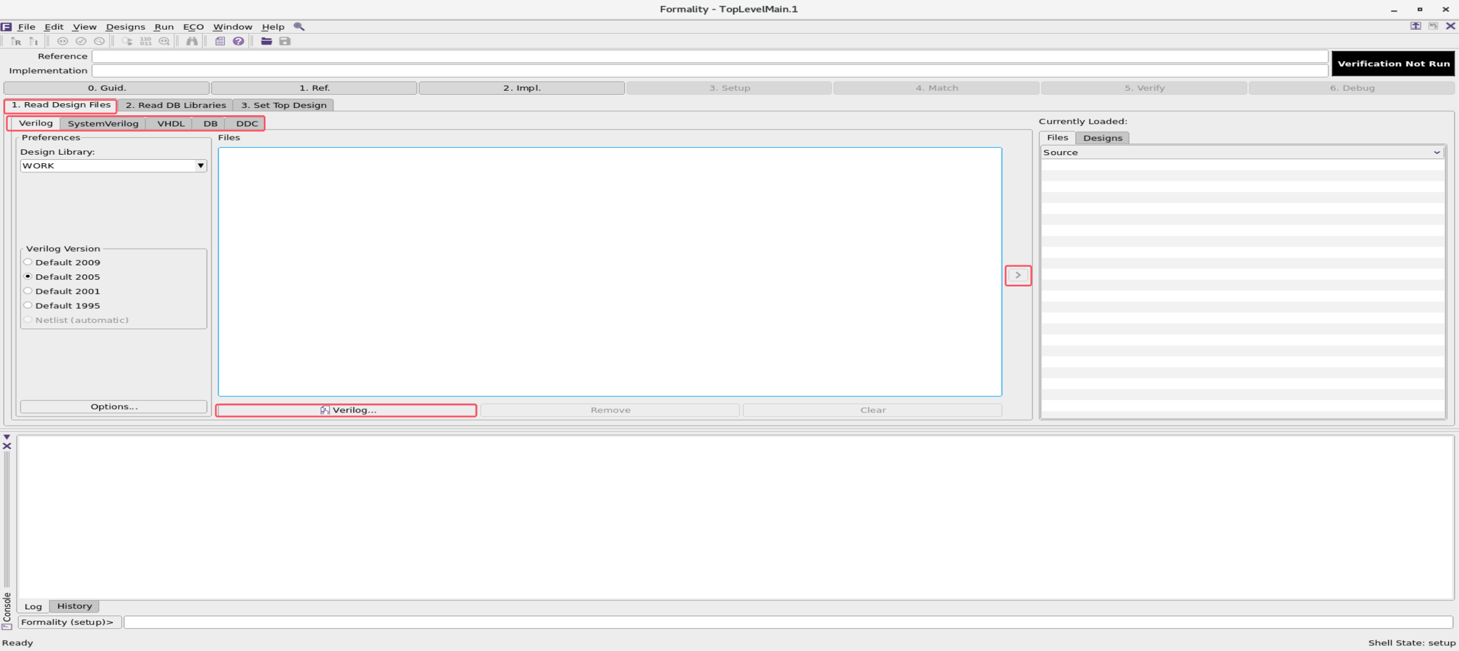Open the document report icon in toolbar

click(x=220, y=41)
